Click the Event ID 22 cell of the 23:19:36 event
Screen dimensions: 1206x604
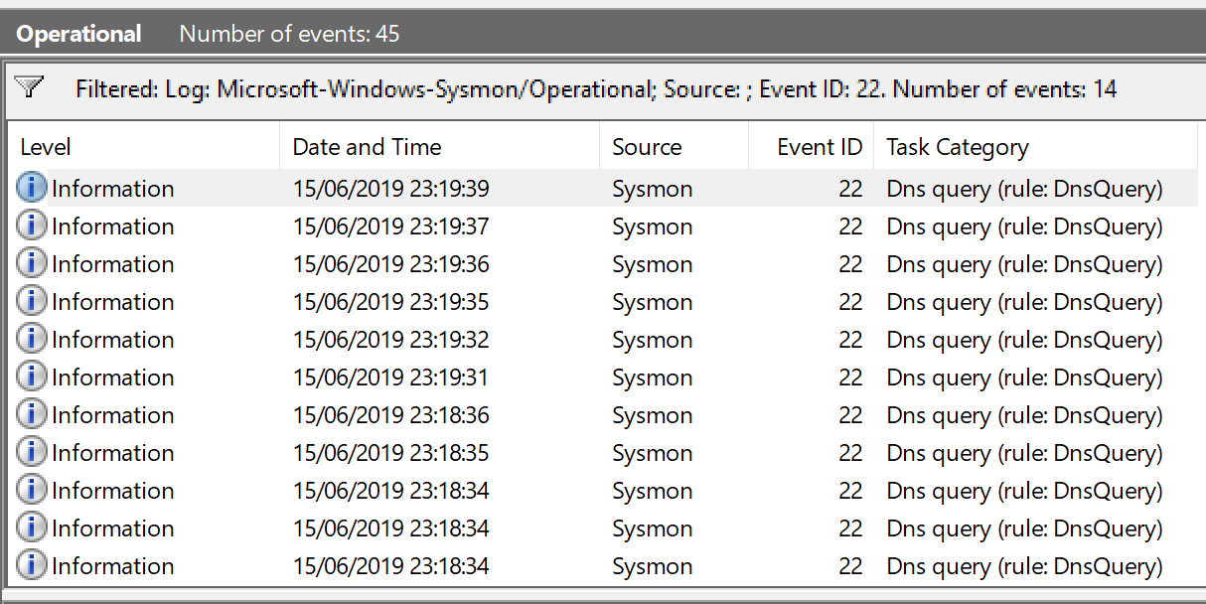[850, 264]
